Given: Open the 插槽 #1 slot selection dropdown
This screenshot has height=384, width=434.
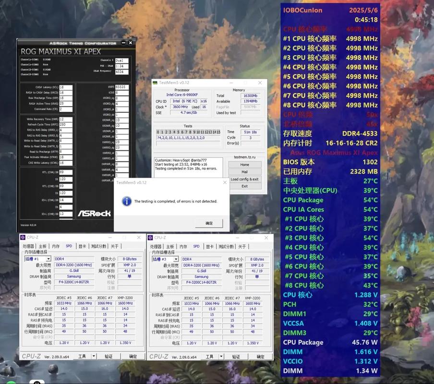Looking at the screenshot, I should (49, 259).
